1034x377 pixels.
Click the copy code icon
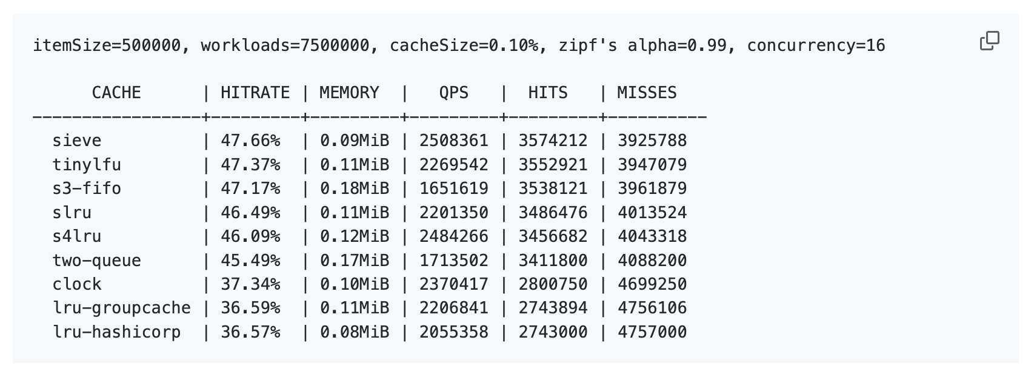point(989,41)
